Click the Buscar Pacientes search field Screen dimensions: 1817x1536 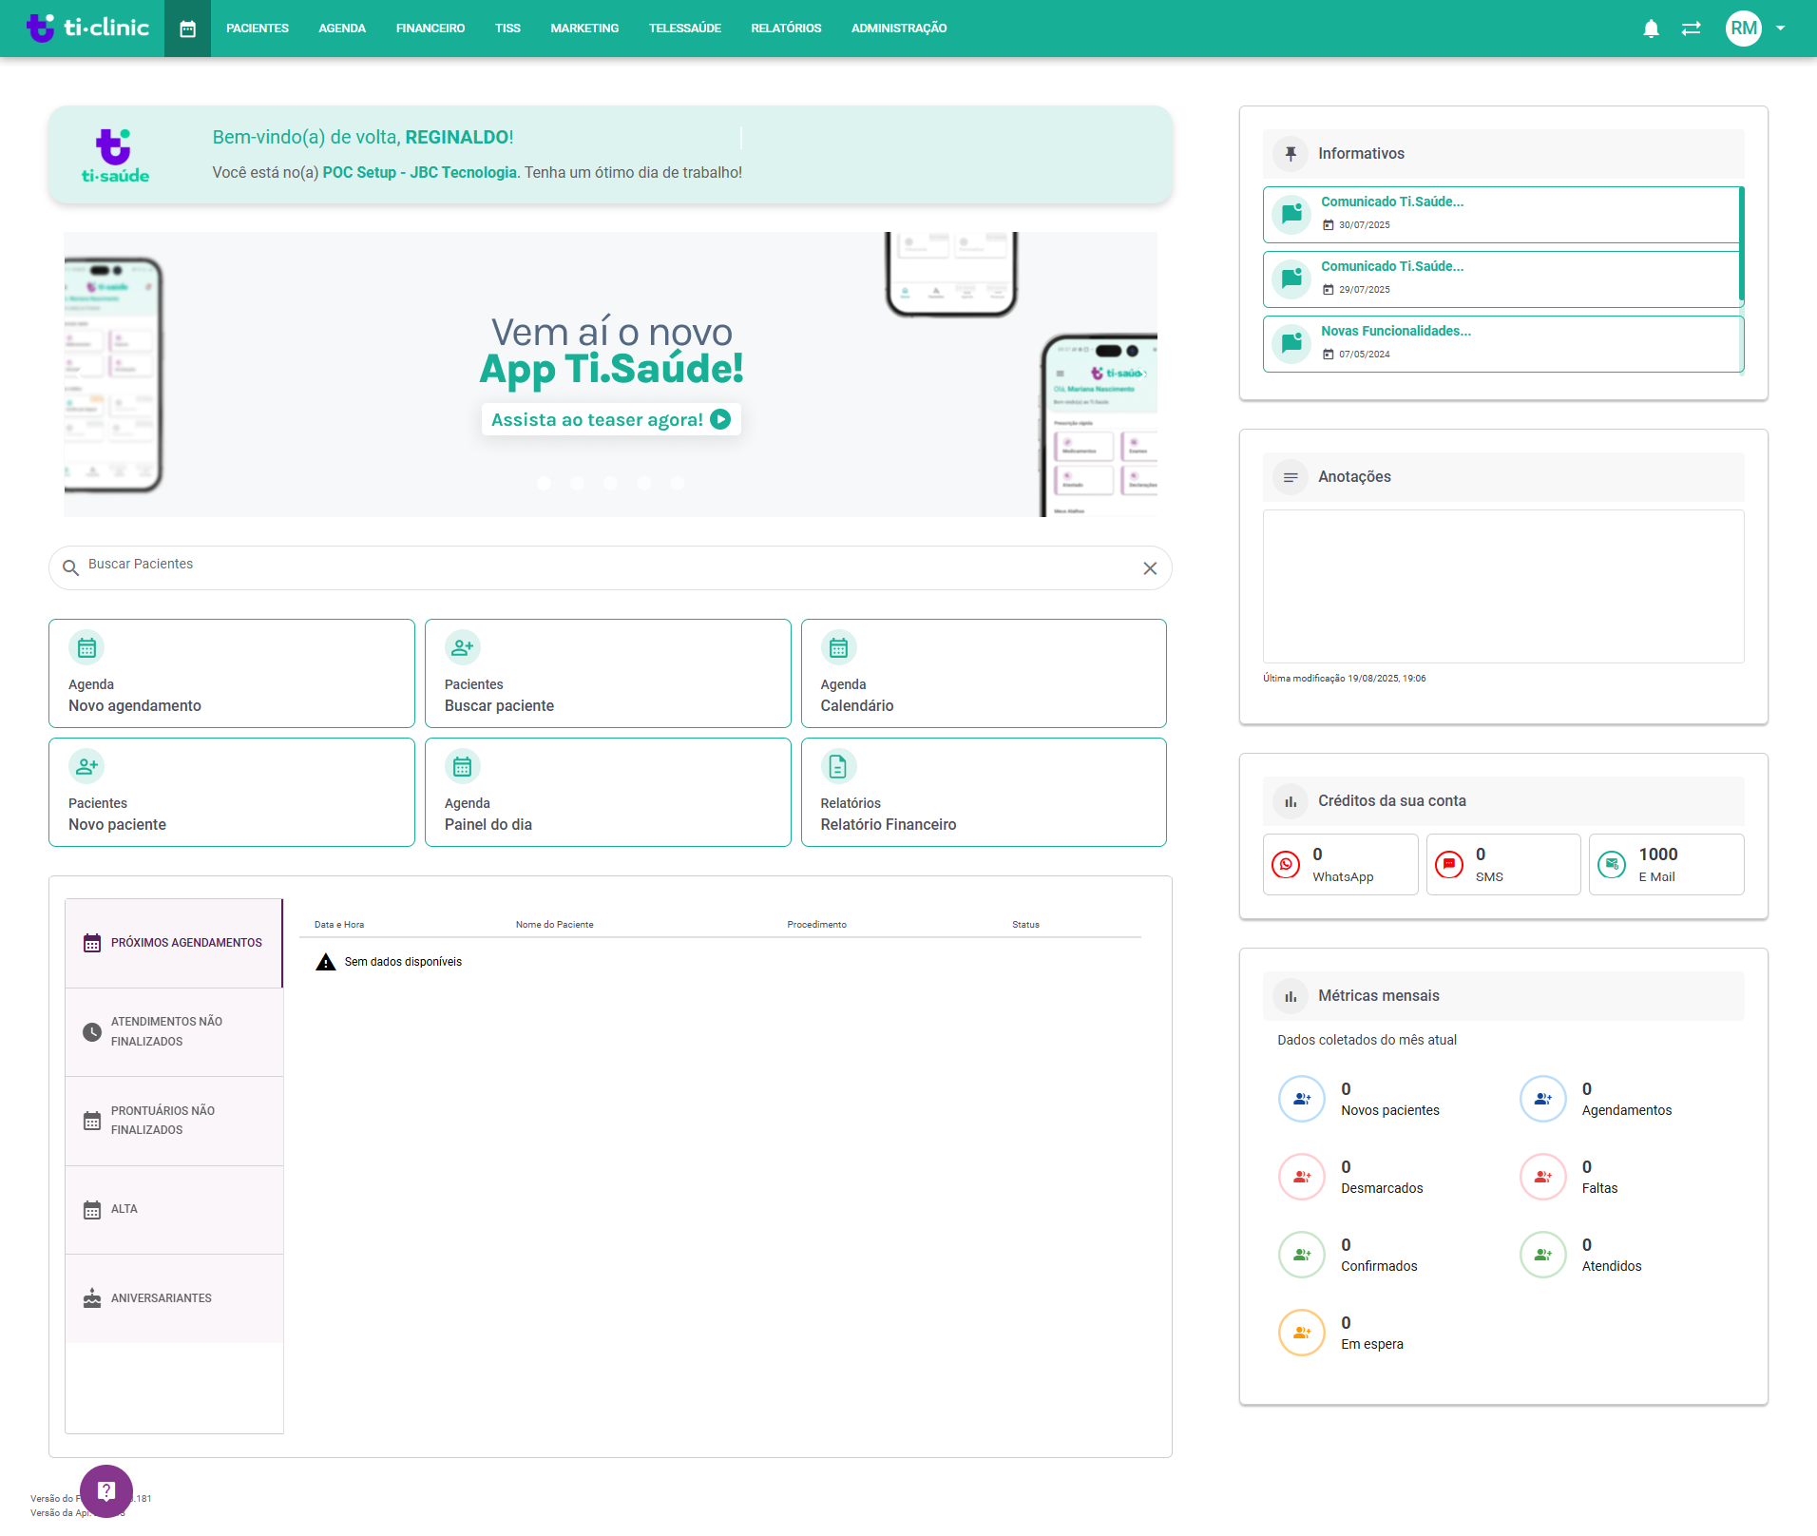(610, 567)
